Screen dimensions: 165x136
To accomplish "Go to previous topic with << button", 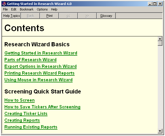I will 68,16.
